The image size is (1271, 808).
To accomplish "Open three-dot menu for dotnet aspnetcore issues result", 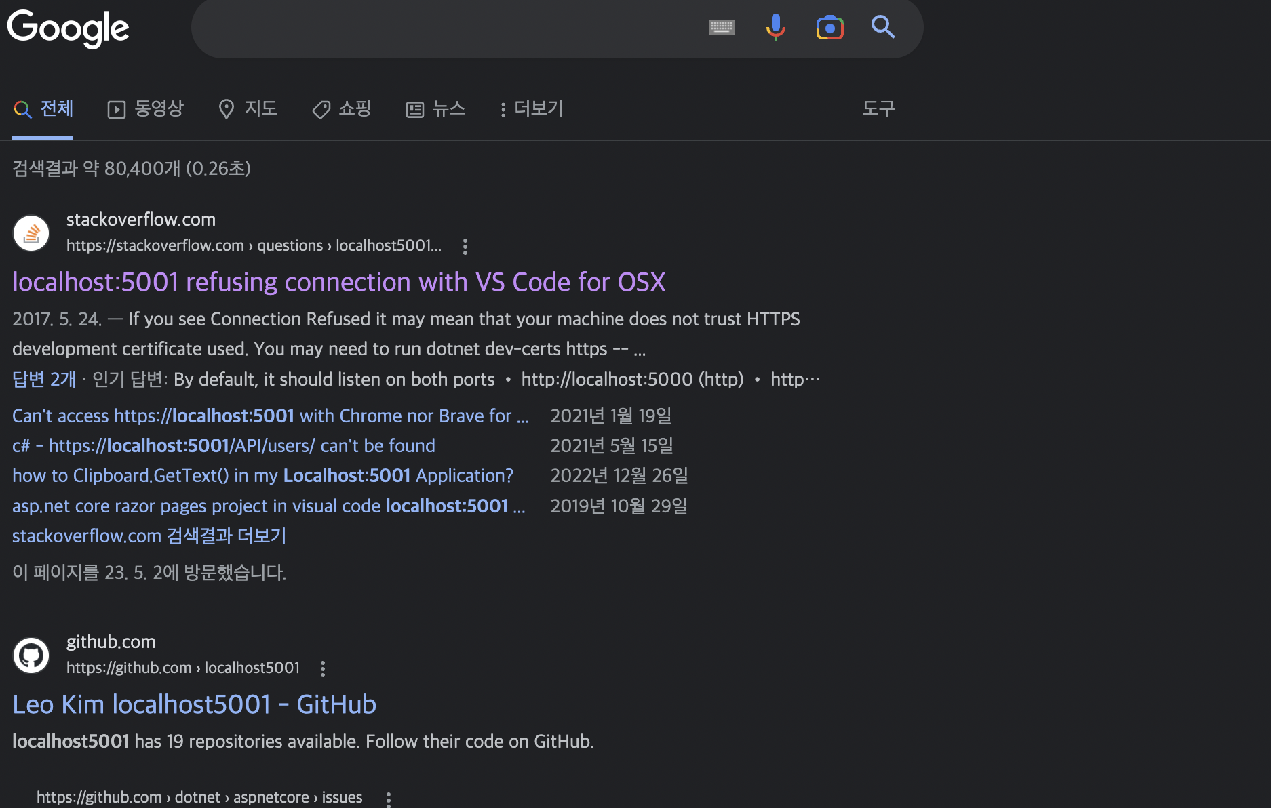I will (x=389, y=799).
